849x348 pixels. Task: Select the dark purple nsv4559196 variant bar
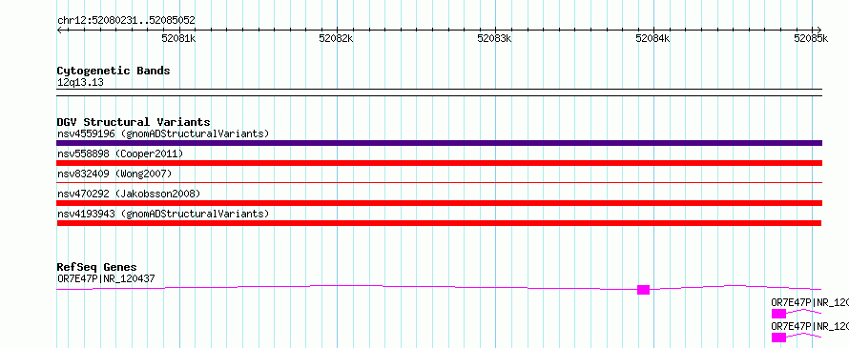click(439, 143)
